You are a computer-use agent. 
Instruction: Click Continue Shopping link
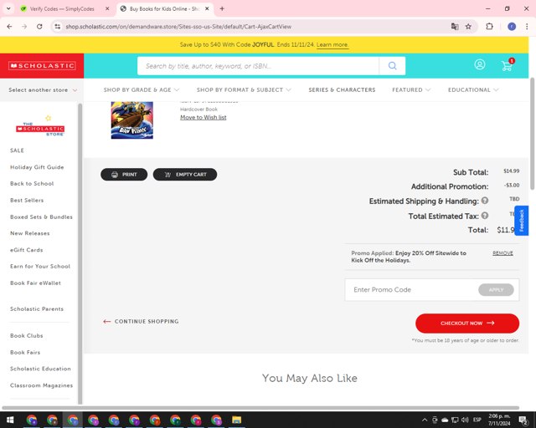141,322
